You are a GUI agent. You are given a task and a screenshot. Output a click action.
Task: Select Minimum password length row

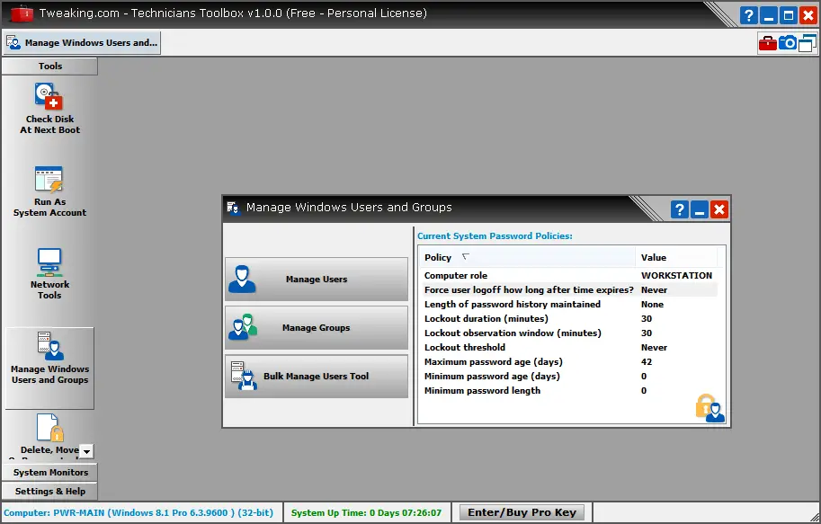[x=568, y=390]
